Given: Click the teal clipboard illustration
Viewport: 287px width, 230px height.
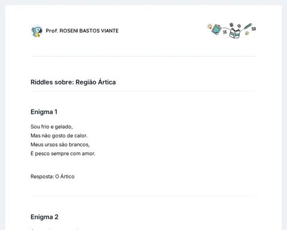Looking at the screenshot, I should click(216, 29).
